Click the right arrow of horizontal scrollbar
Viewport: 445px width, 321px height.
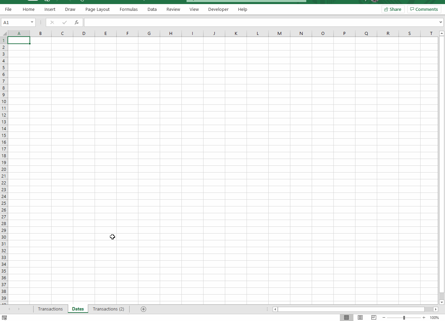click(x=436, y=309)
